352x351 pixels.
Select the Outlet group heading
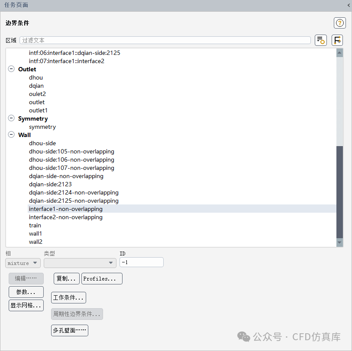27,69
